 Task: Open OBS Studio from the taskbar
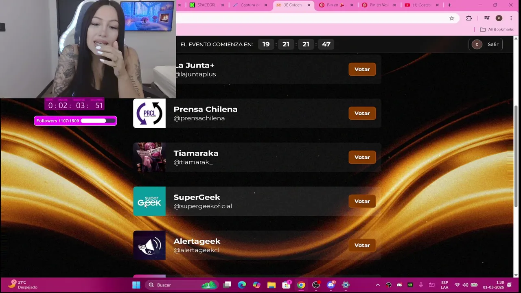316,285
